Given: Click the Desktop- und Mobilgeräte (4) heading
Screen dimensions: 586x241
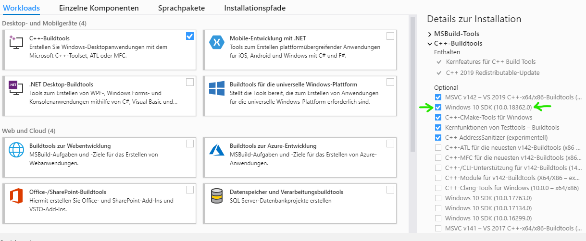Looking at the screenshot, I should pyautogui.click(x=44, y=23).
